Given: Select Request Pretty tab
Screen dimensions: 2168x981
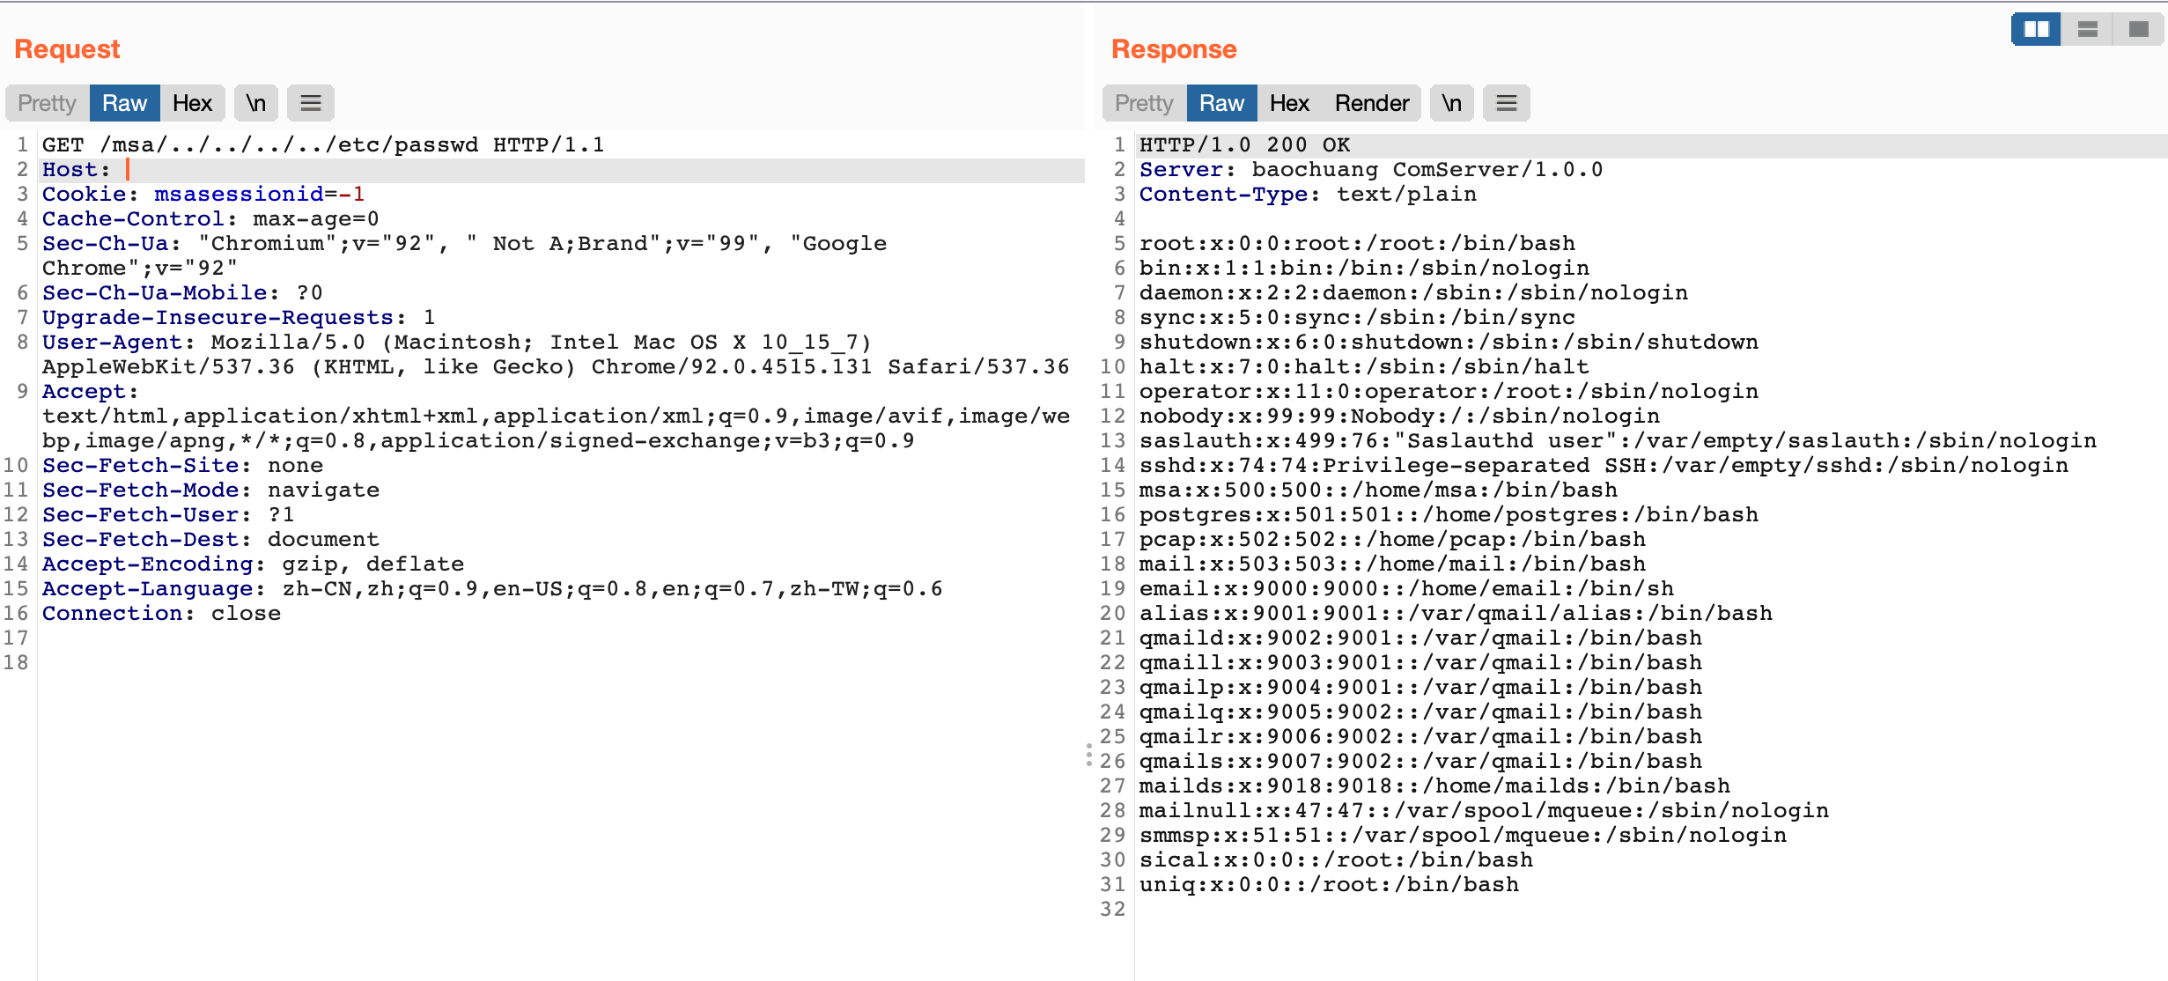Looking at the screenshot, I should coord(47,103).
